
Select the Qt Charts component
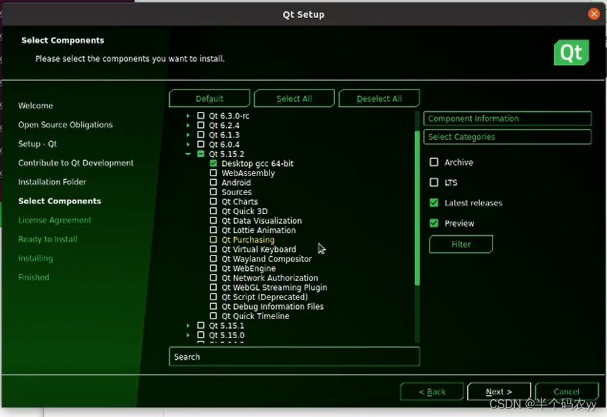(x=214, y=202)
